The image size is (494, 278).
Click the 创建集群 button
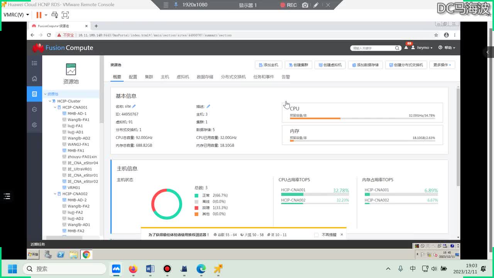coord(298,65)
